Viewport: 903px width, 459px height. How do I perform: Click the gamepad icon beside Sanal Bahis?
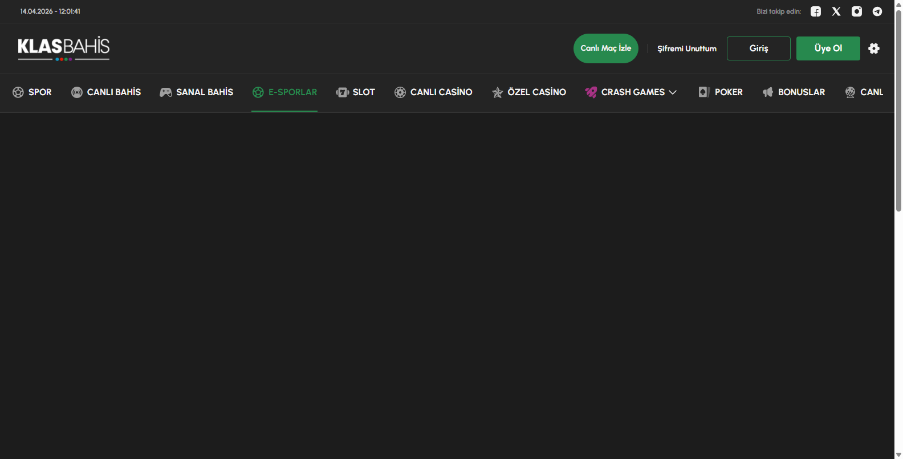[165, 92]
